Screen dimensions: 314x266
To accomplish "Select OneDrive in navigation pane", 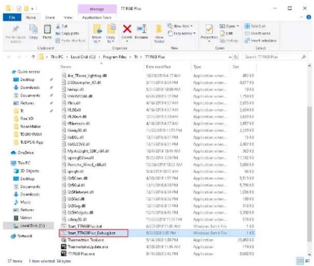I will pos(25,152).
